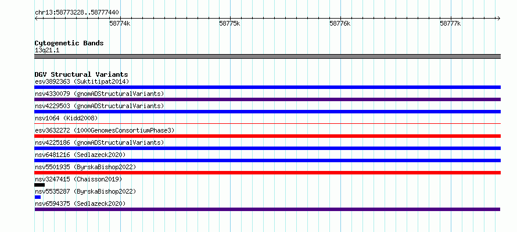The image size is (517, 232).
Task: Open the nsv4330079 gnomADStructuralVariants label
Action: (99, 94)
